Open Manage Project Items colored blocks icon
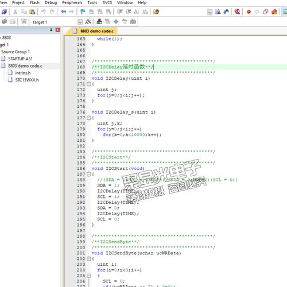 (99, 21)
